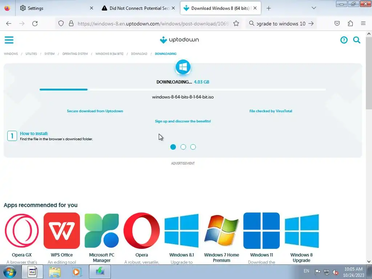
Task: Open the Windows Start menu
Action: [x=10, y=272]
